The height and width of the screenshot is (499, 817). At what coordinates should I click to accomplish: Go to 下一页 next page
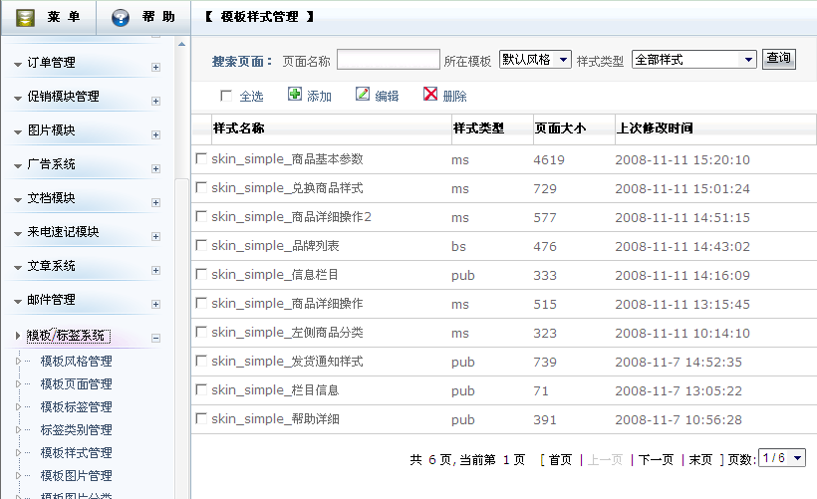[656, 459]
